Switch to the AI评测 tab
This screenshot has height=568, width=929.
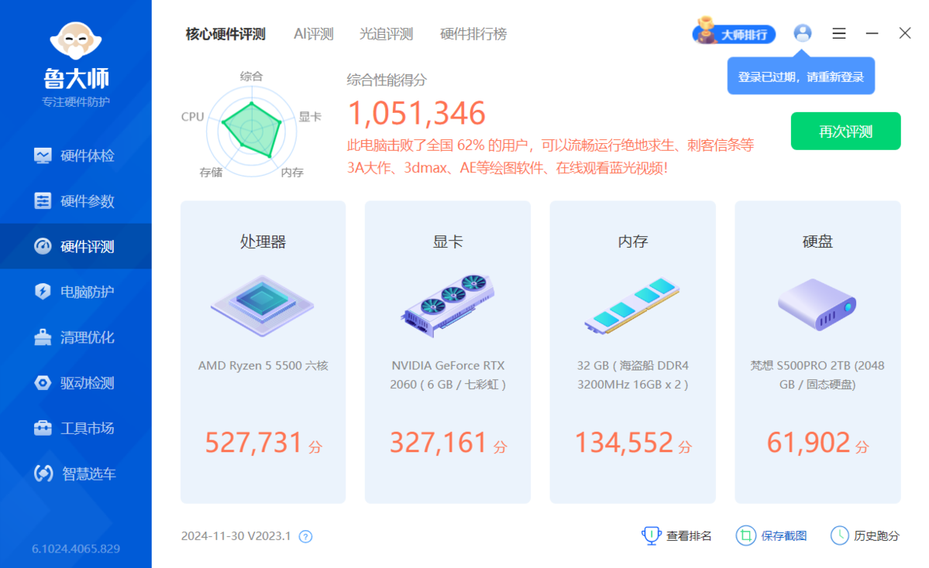[x=314, y=34]
